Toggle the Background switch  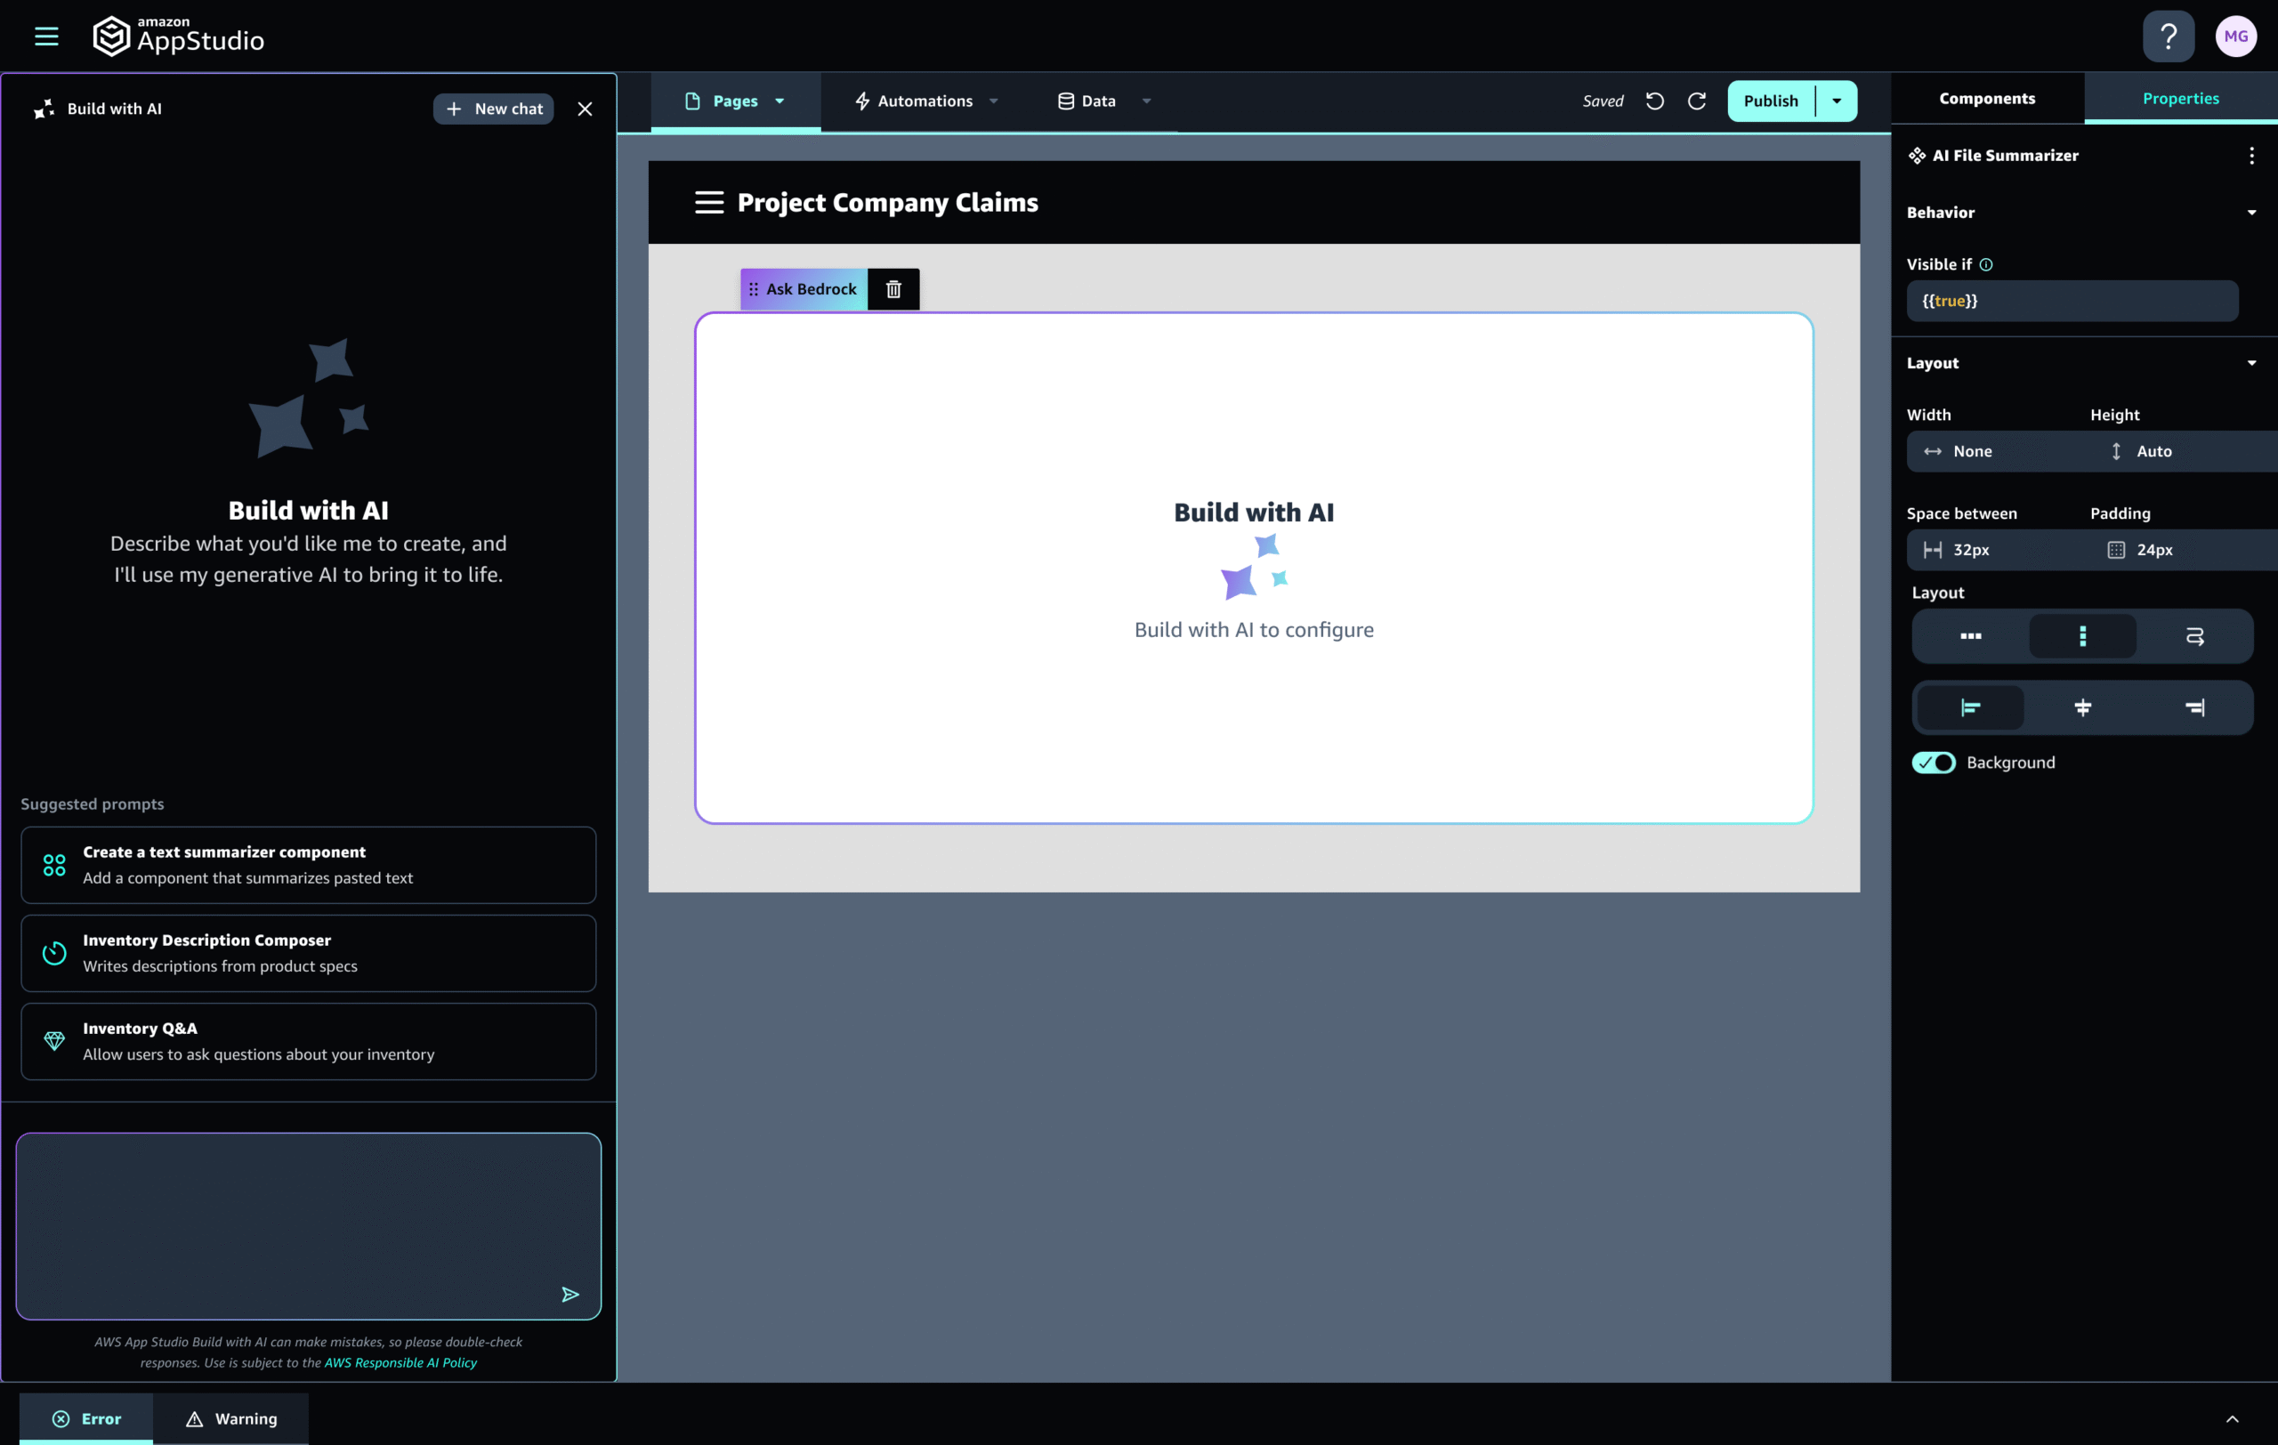1934,763
